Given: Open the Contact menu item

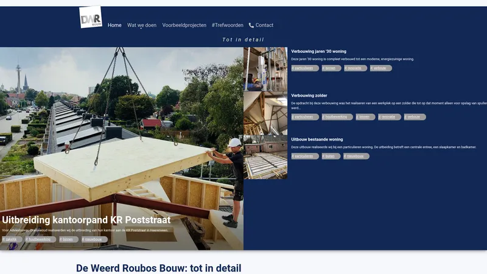Looking at the screenshot, I should [x=264, y=25].
